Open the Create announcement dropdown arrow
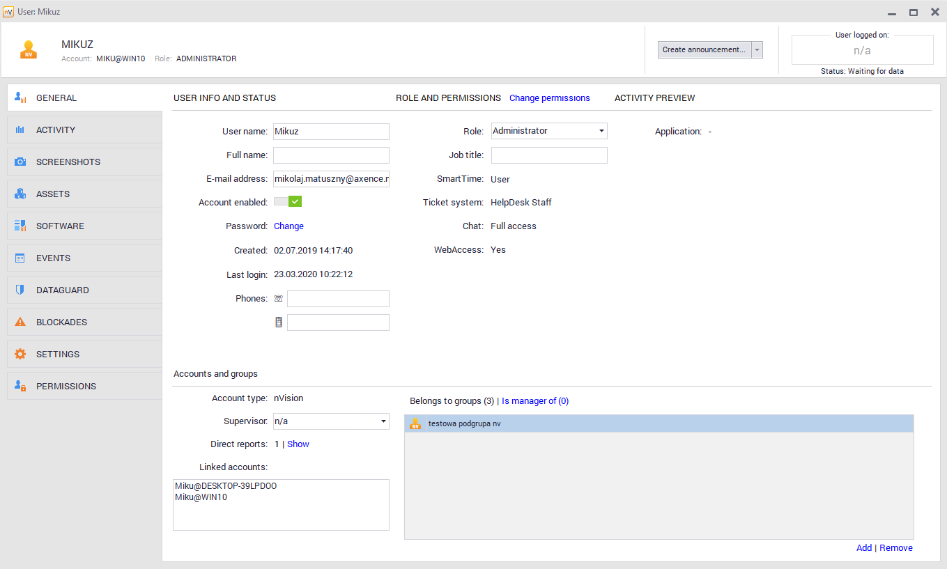 [757, 50]
